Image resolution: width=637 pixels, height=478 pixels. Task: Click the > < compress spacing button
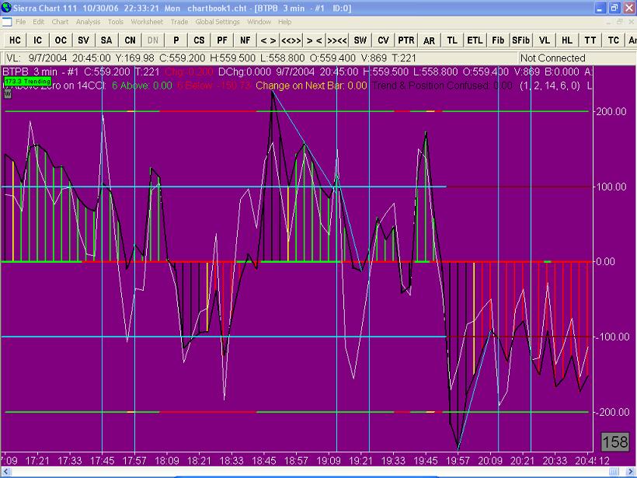[x=314, y=40]
